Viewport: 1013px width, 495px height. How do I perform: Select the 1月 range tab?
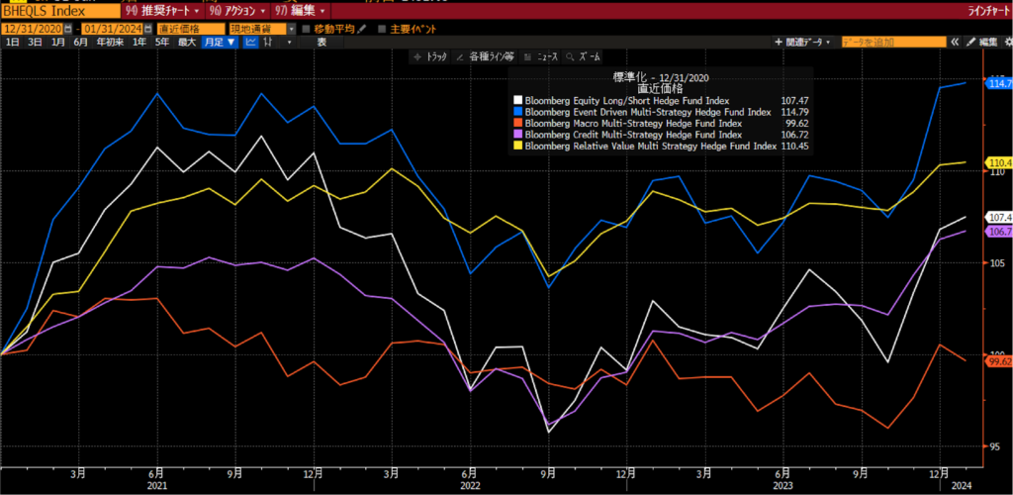click(57, 42)
